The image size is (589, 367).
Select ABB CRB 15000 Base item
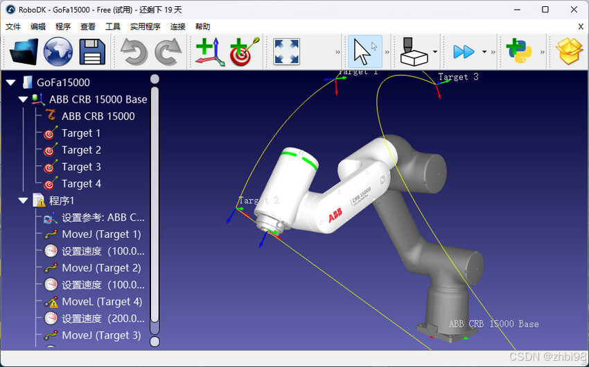(x=98, y=99)
